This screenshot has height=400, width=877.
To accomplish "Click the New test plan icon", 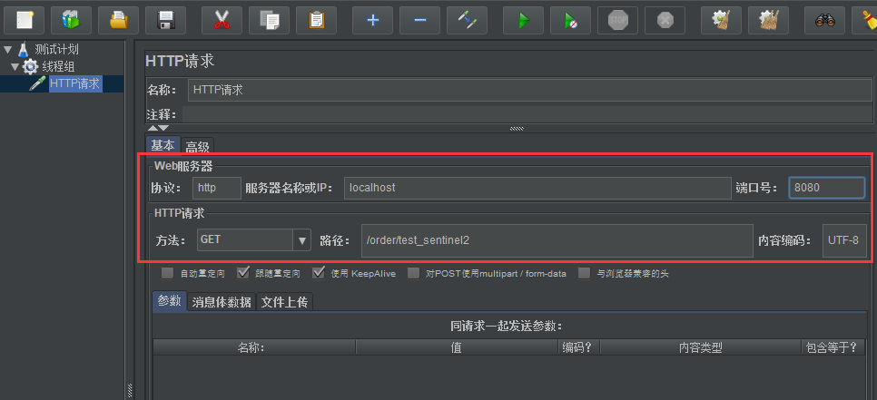I will pos(25,20).
